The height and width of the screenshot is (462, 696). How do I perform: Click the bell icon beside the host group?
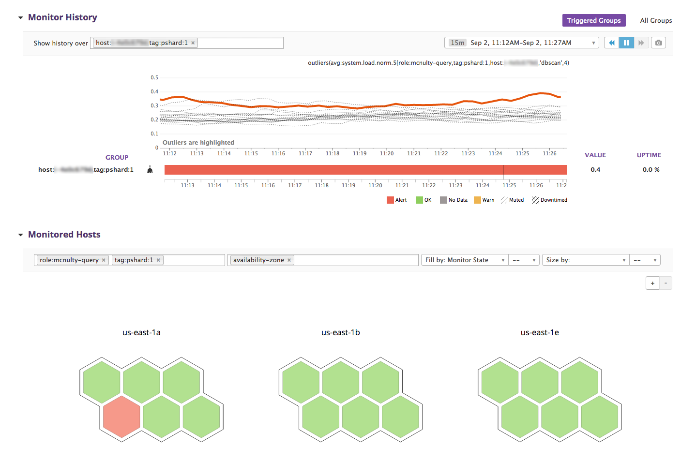click(150, 169)
